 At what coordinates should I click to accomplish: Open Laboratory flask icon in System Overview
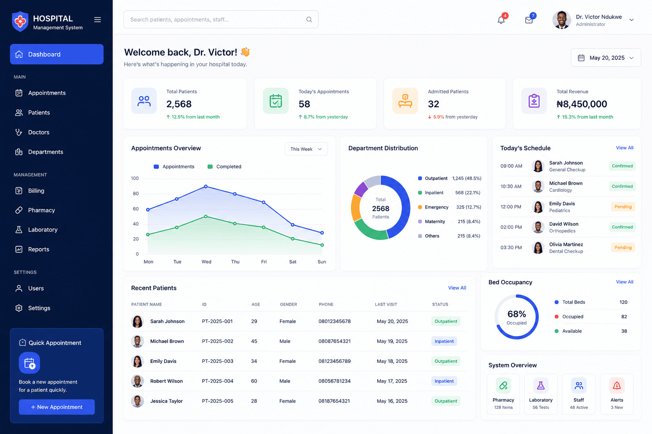tap(541, 386)
